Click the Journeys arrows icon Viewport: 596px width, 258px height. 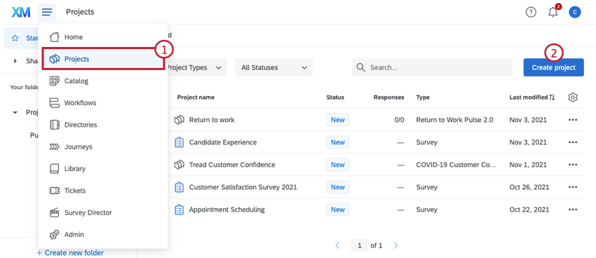coord(55,147)
